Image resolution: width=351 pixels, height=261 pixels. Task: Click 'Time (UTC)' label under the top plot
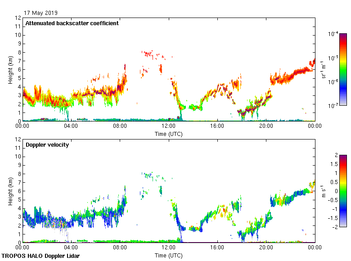click(x=169, y=134)
